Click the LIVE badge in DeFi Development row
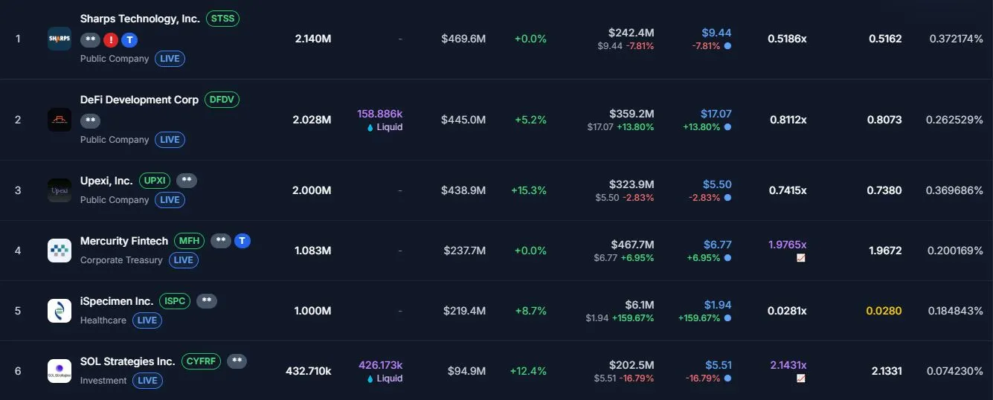 click(170, 140)
